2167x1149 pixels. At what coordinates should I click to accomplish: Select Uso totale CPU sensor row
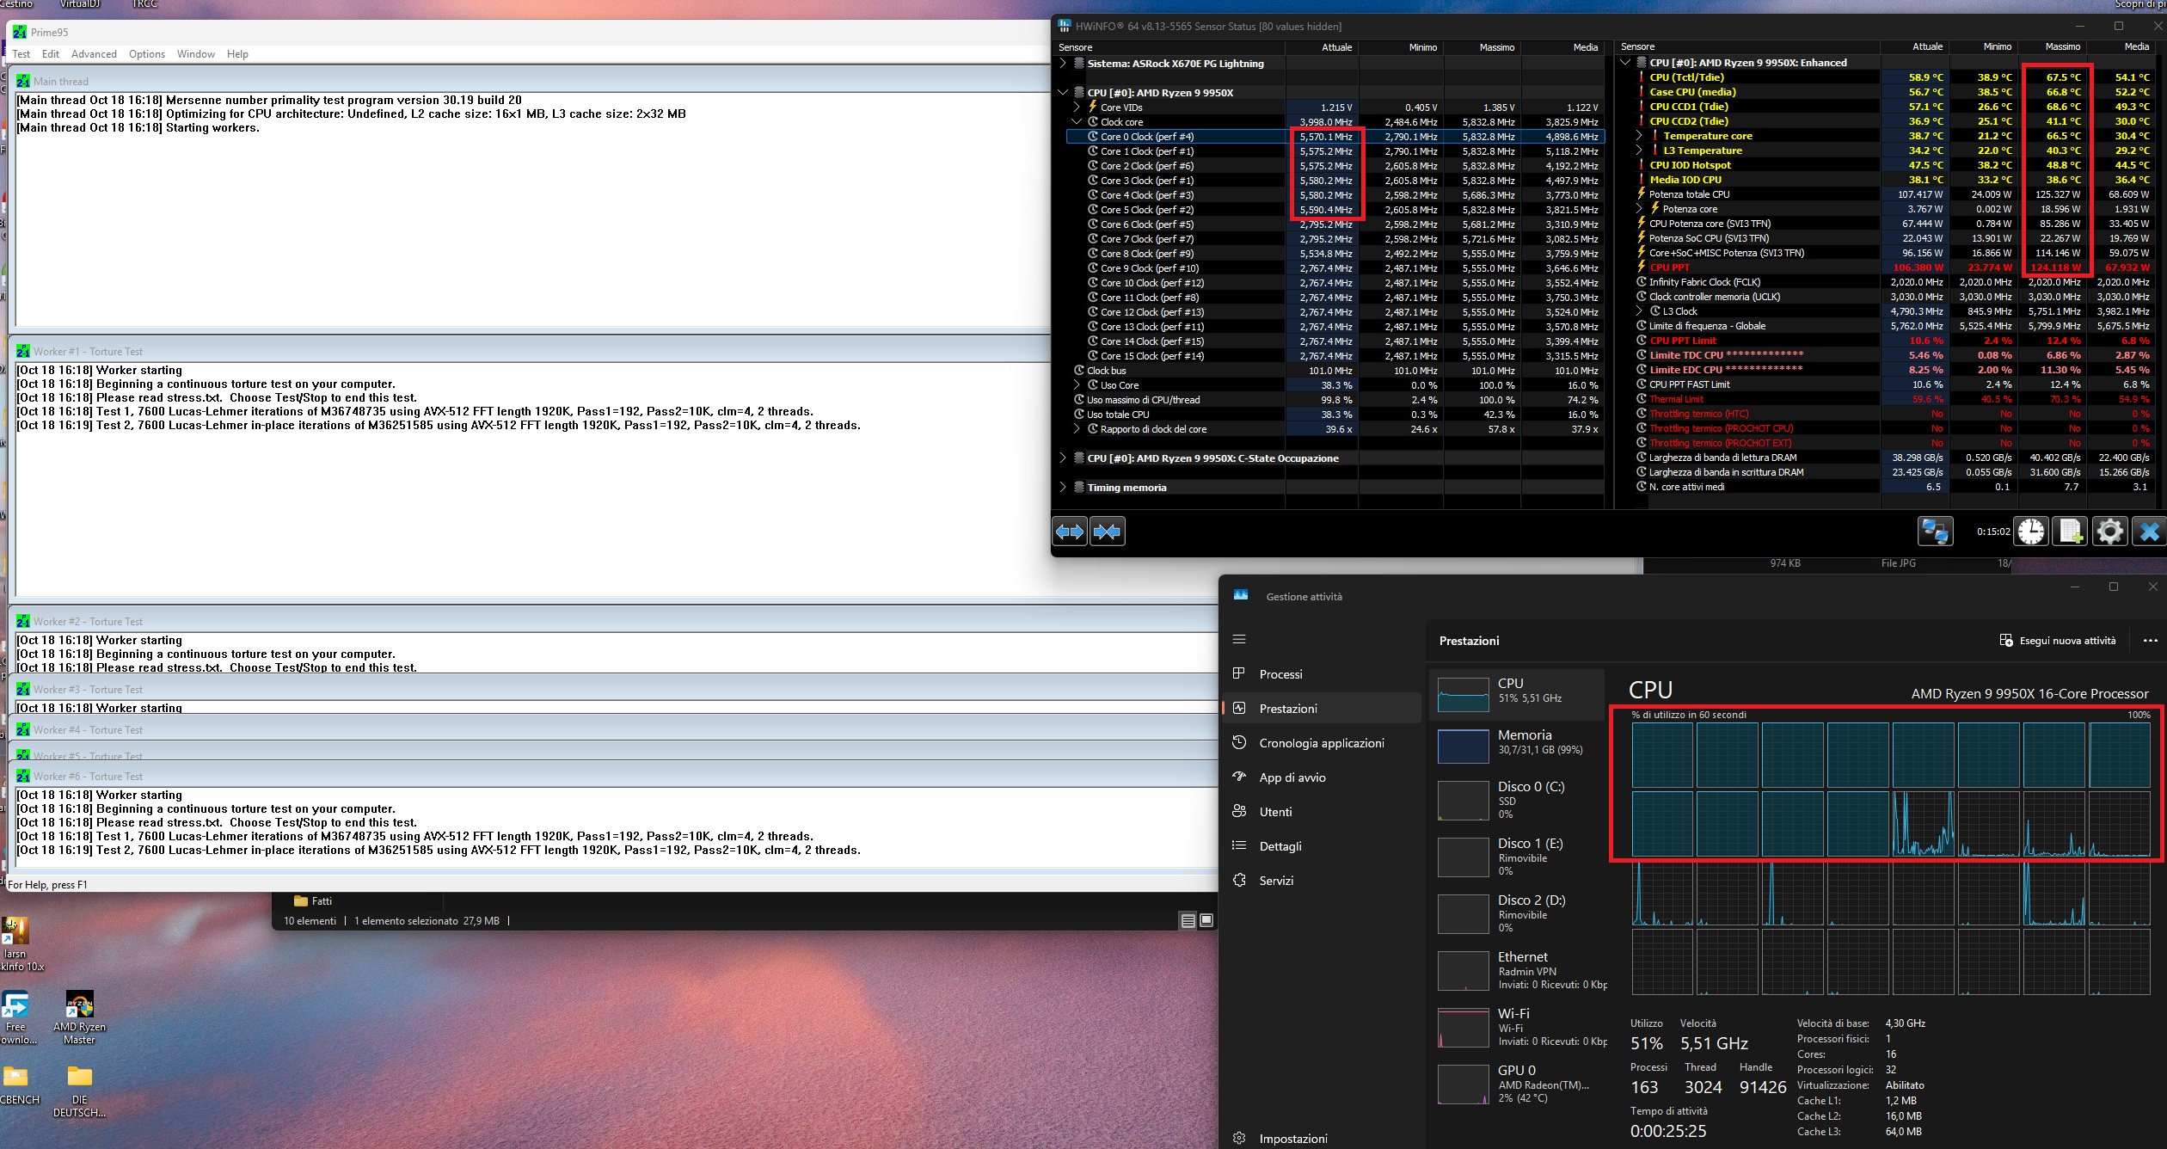coord(1335,415)
